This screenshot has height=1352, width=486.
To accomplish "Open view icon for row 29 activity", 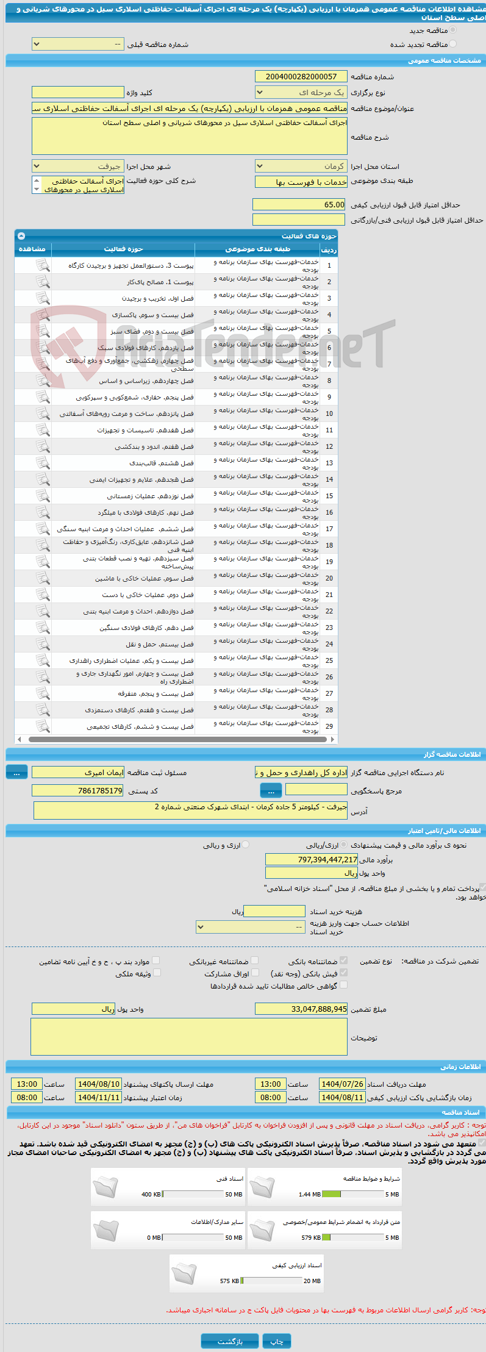I will click(42, 726).
